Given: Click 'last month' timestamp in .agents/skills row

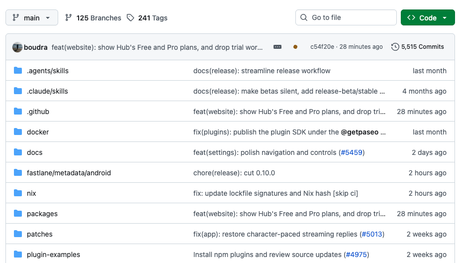Looking at the screenshot, I should (429, 71).
